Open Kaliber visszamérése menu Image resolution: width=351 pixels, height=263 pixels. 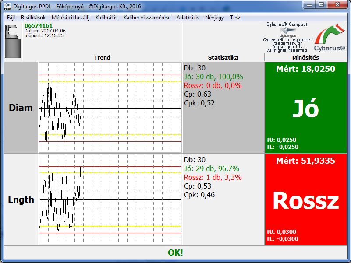tap(147, 18)
